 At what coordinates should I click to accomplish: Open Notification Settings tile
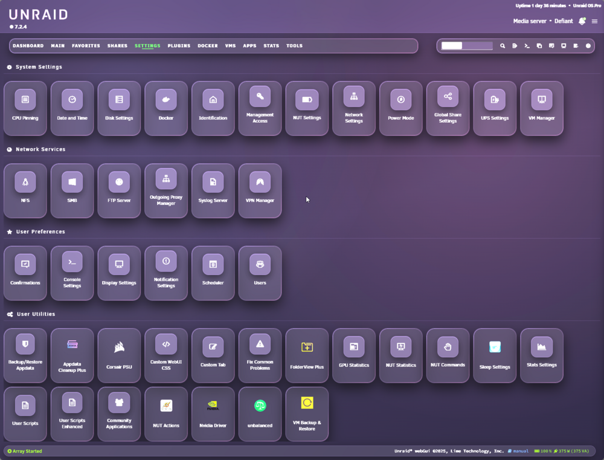pos(166,273)
